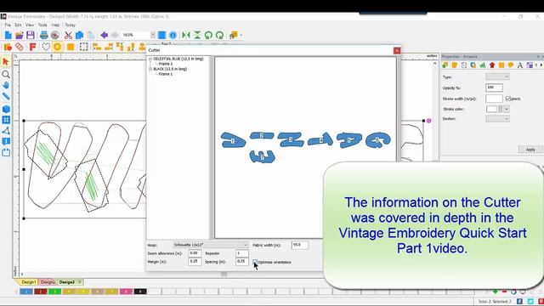The height and width of the screenshot is (306, 544).
Task: Switch to the Design1 tab
Action: (28, 282)
